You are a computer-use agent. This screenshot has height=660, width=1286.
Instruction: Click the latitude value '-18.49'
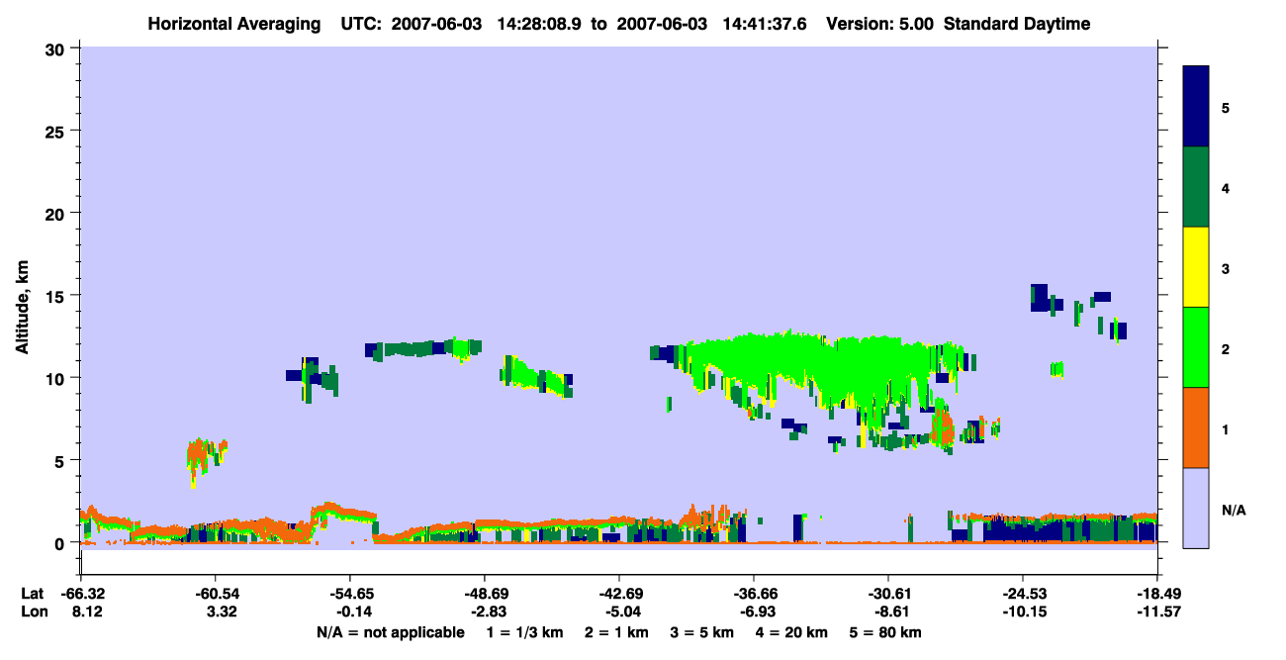pyautogui.click(x=1157, y=594)
